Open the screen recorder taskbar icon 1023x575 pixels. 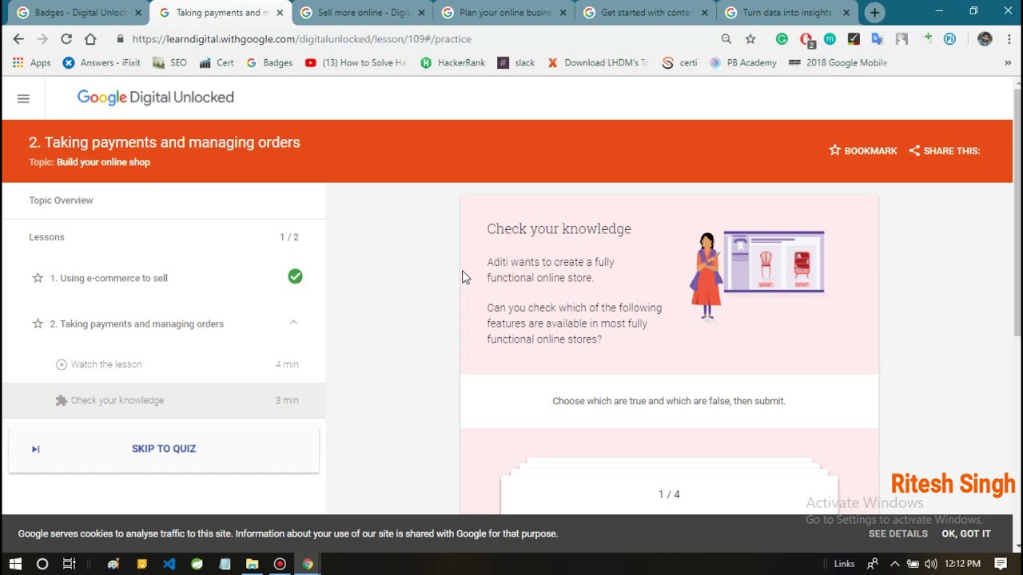tap(280, 564)
